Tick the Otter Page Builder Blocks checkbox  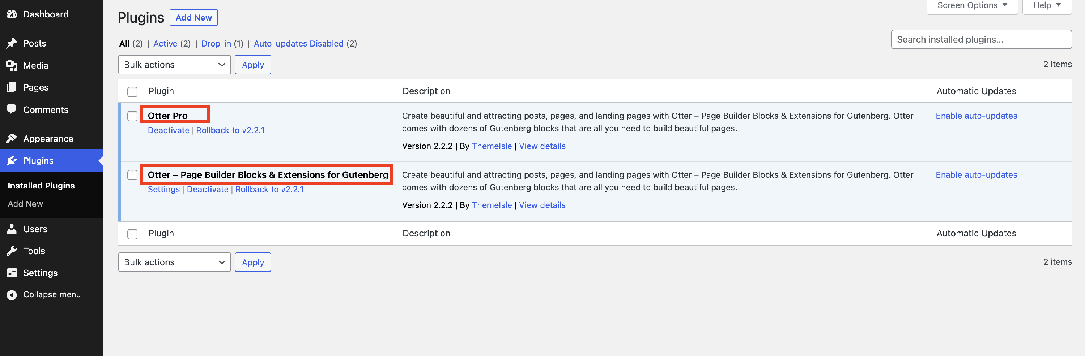click(132, 175)
